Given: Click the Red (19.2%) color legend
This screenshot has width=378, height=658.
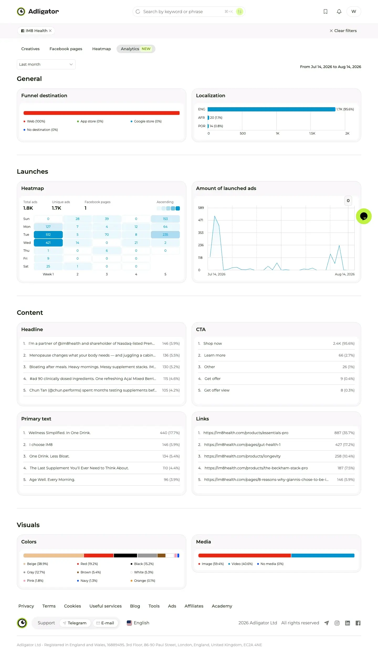Looking at the screenshot, I should click(87, 564).
